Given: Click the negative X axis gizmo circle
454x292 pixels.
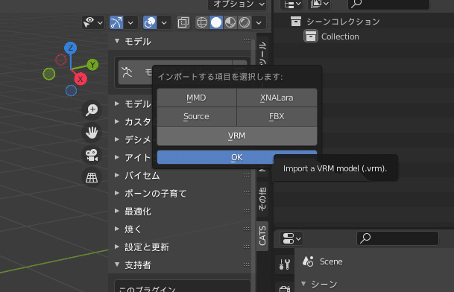Looking at the screenshot, I should coord(61,60).
